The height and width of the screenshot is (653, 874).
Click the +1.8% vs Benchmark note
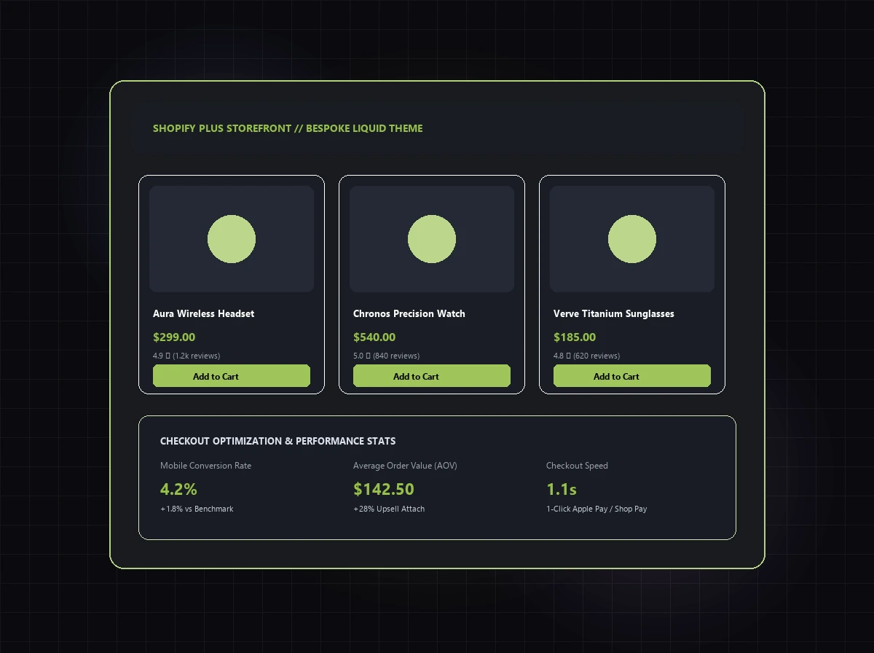click(x=197, y=509)
